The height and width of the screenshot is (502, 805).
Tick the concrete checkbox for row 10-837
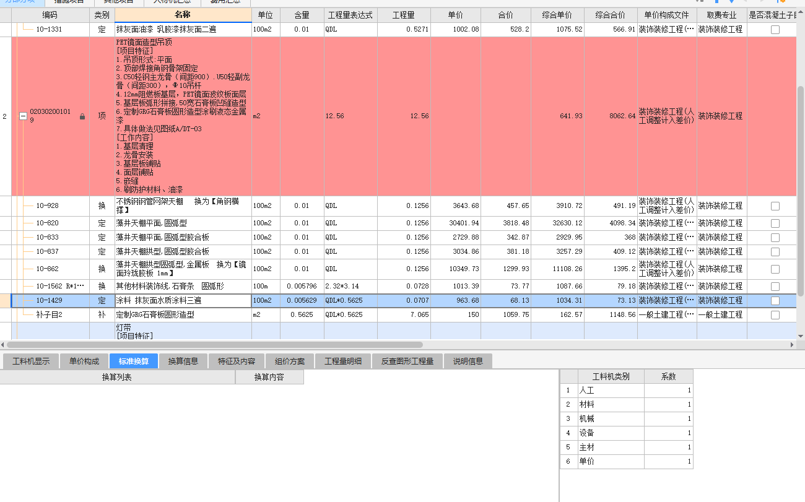coord(775,252)
